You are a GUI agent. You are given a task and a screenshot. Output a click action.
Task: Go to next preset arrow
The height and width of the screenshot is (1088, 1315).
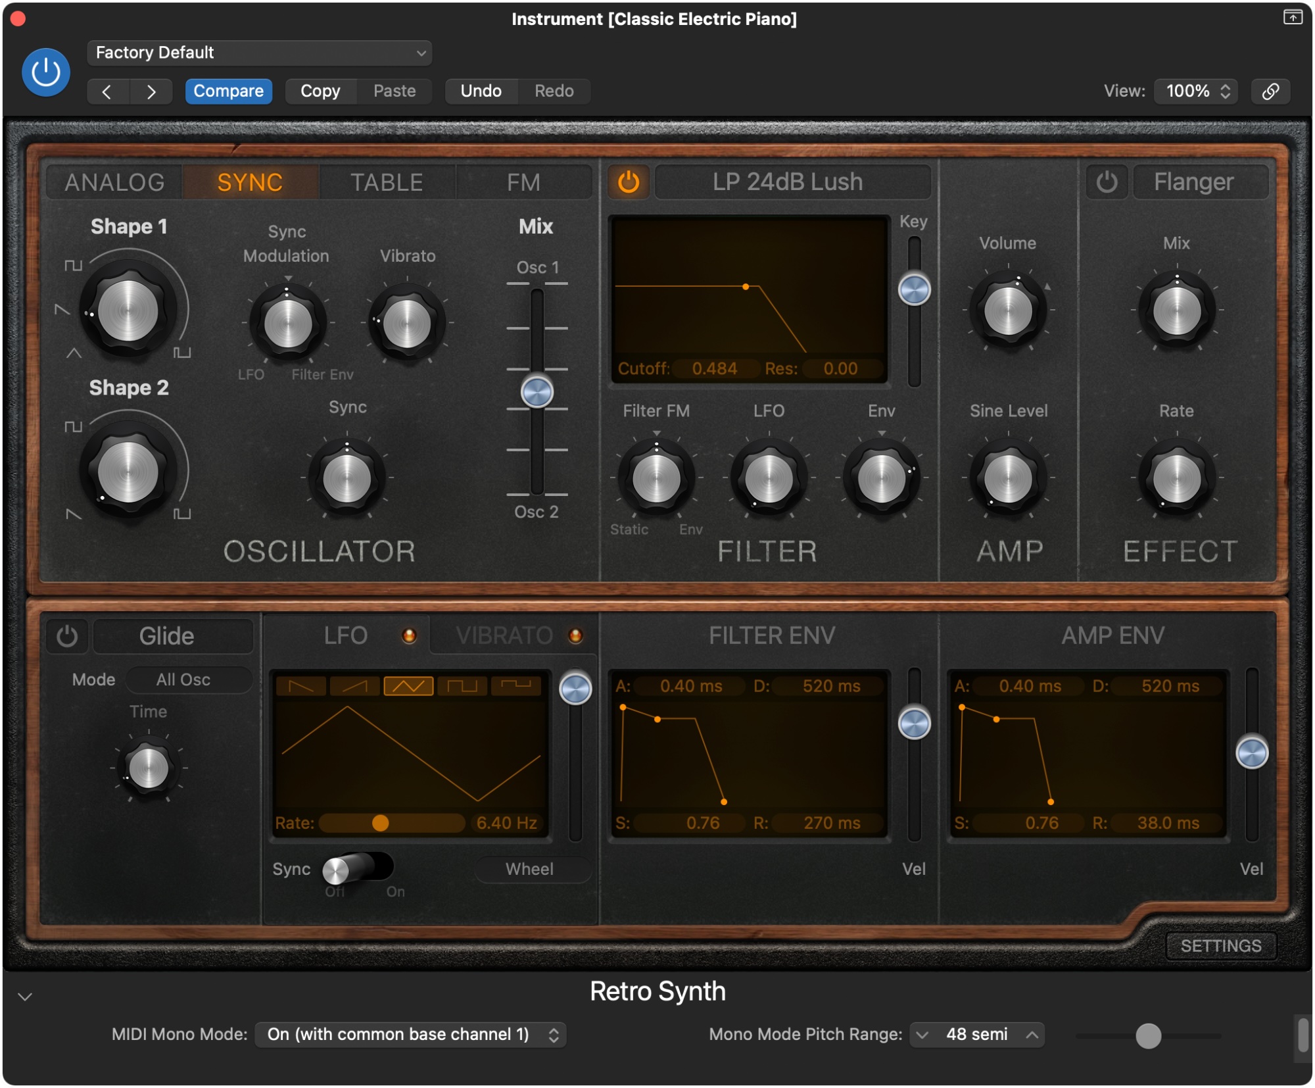pyautogui.click(x=151, y=91)
